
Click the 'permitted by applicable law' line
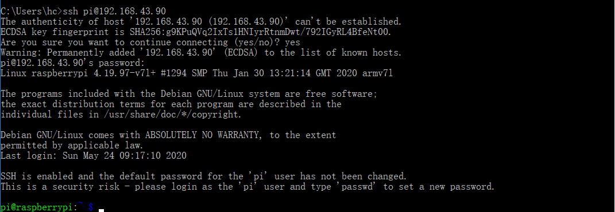[72, 146]
